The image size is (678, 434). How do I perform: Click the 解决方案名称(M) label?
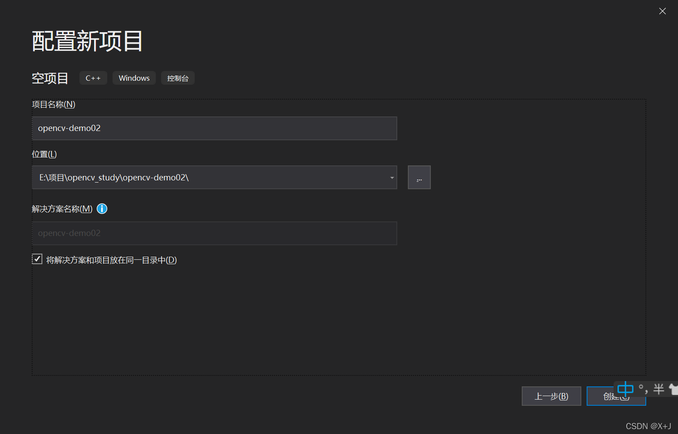pyautogui.click(x=62, y=209)
